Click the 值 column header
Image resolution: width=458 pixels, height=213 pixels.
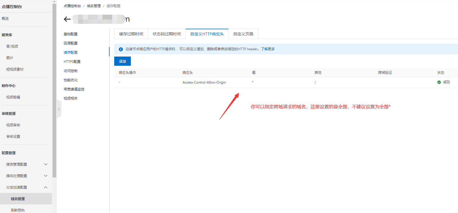254,73
